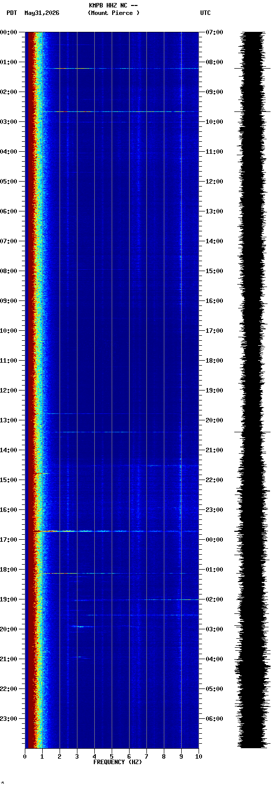This screenshot has width=274, height=788.
Task: Pick 13:00 on the UTC time axis
Action: pyautogui.click(x=214, y=211)
